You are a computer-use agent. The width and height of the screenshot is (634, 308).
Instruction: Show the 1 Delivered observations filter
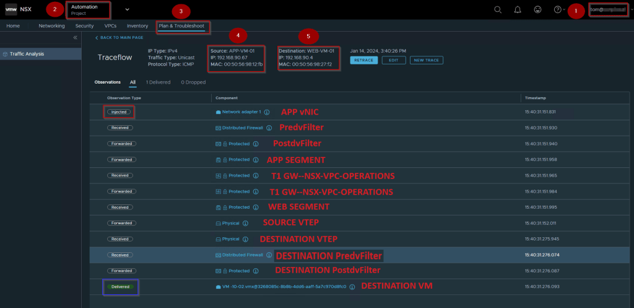click(158, 82)
